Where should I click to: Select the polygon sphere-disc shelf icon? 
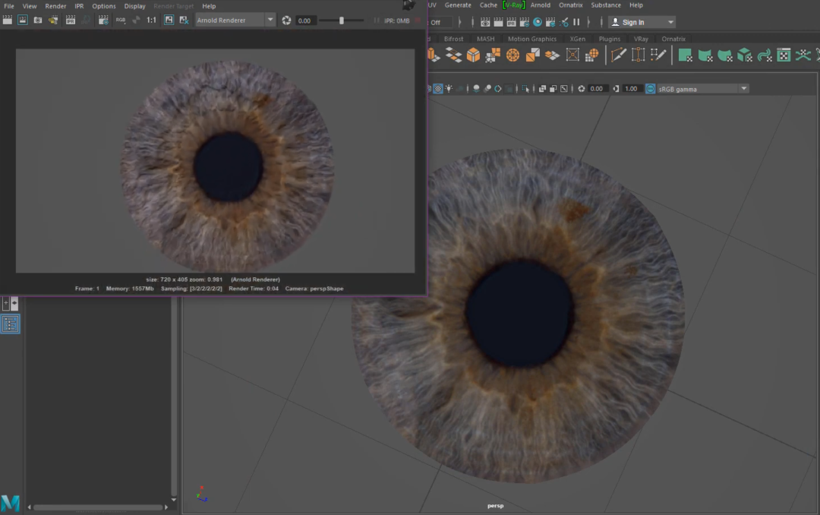click(512, 55)
